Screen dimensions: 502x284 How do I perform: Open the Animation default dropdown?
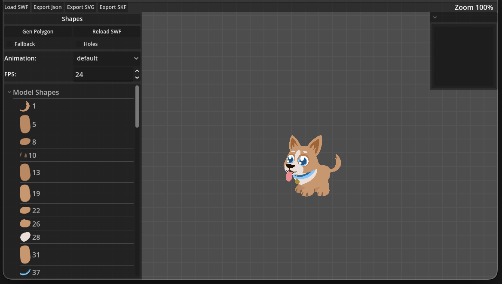point(107,58)
